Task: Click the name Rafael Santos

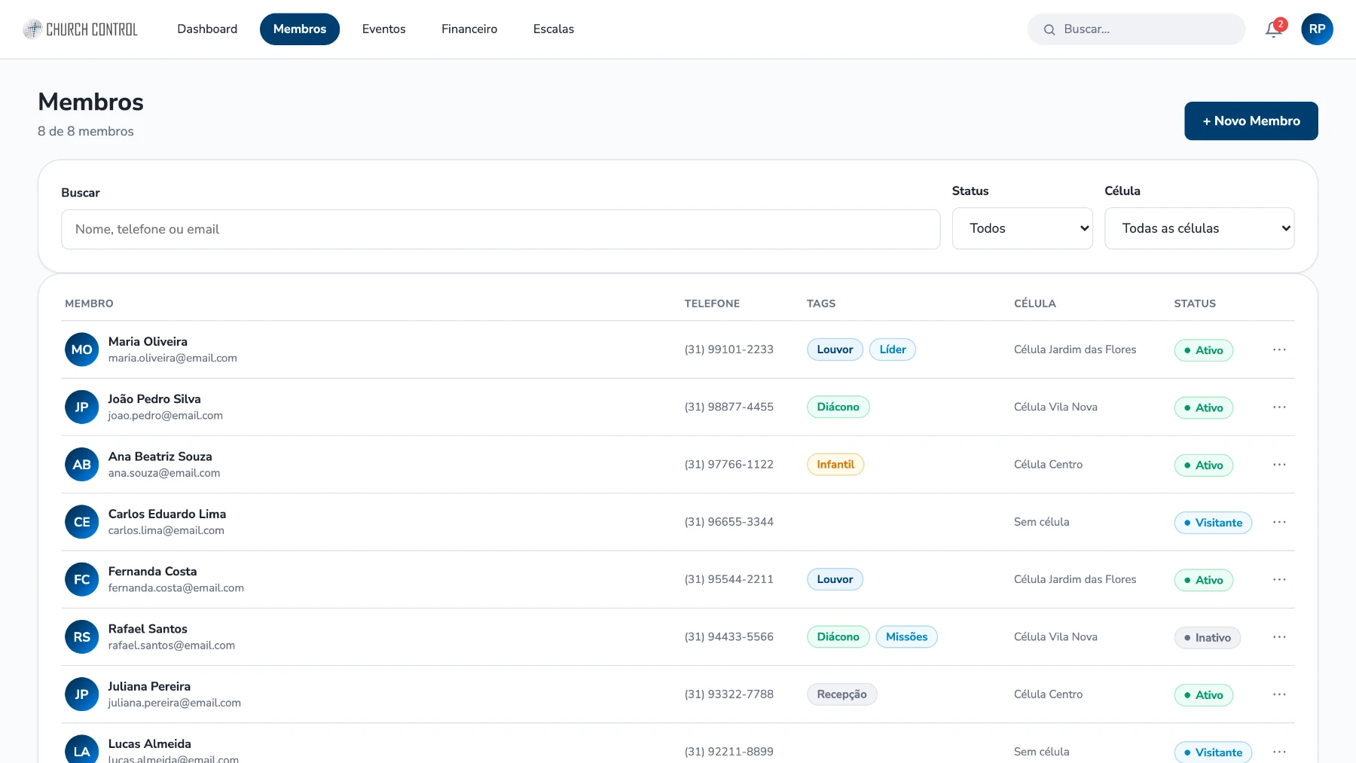Action: [x=148, y=629]
